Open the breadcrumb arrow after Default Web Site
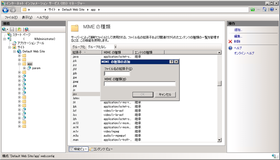The height and width of the screenshot is (160, 280). (88, 9)
